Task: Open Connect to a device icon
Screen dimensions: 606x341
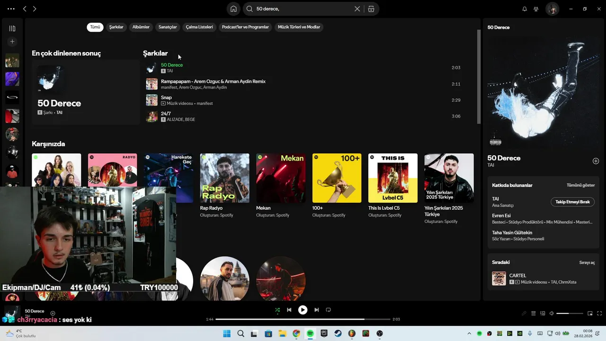Action: coord(543,313)
